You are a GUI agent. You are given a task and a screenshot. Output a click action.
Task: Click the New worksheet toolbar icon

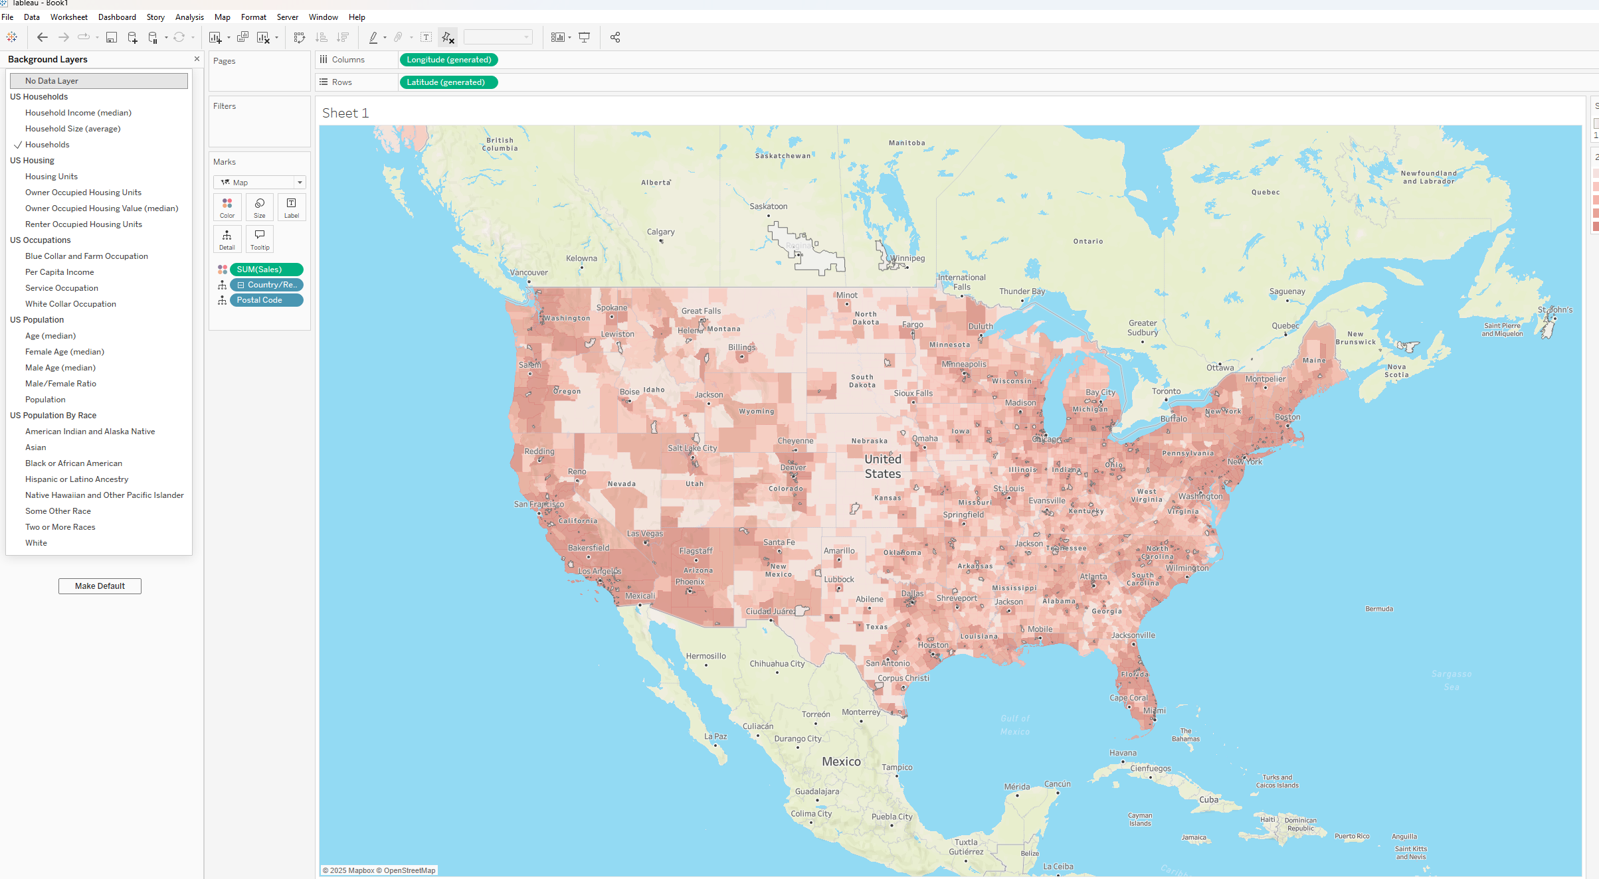click(x=215, y=38)
